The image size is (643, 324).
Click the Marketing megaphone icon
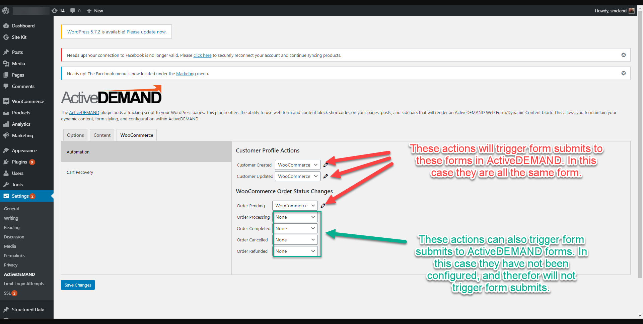(x=6, y=135)
